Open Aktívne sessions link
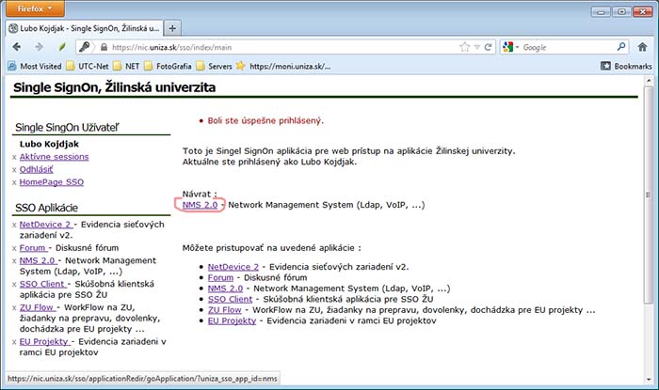The image size is (659, 390). pos(54,157)
